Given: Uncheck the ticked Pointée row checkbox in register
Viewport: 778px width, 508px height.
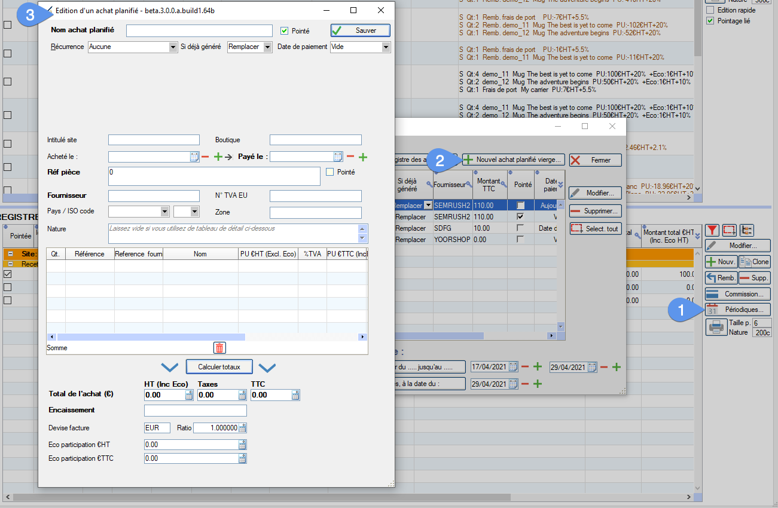Looking at the screenshot, I should click(x=8, y=274).
